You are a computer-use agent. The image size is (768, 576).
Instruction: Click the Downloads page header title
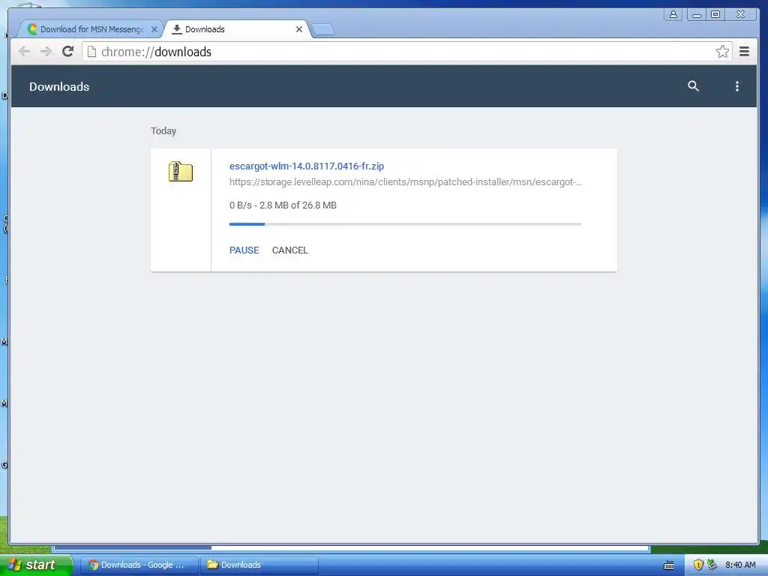click(x=59, y=87)
